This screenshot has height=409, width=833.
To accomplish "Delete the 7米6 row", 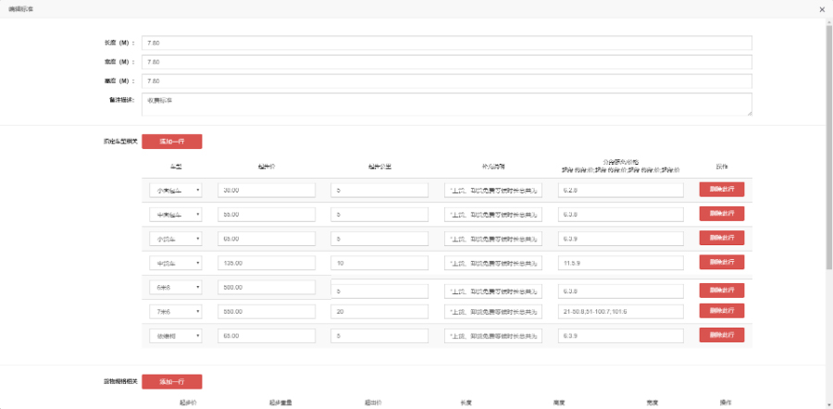I will [721, 311].
